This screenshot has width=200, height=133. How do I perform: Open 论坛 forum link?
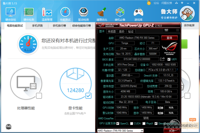156,3
